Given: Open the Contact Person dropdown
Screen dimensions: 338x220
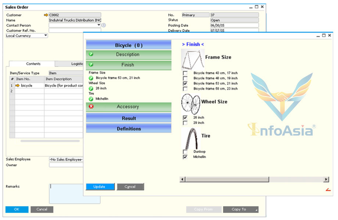Looking at the screenshot, I should [x=99, y=25].
